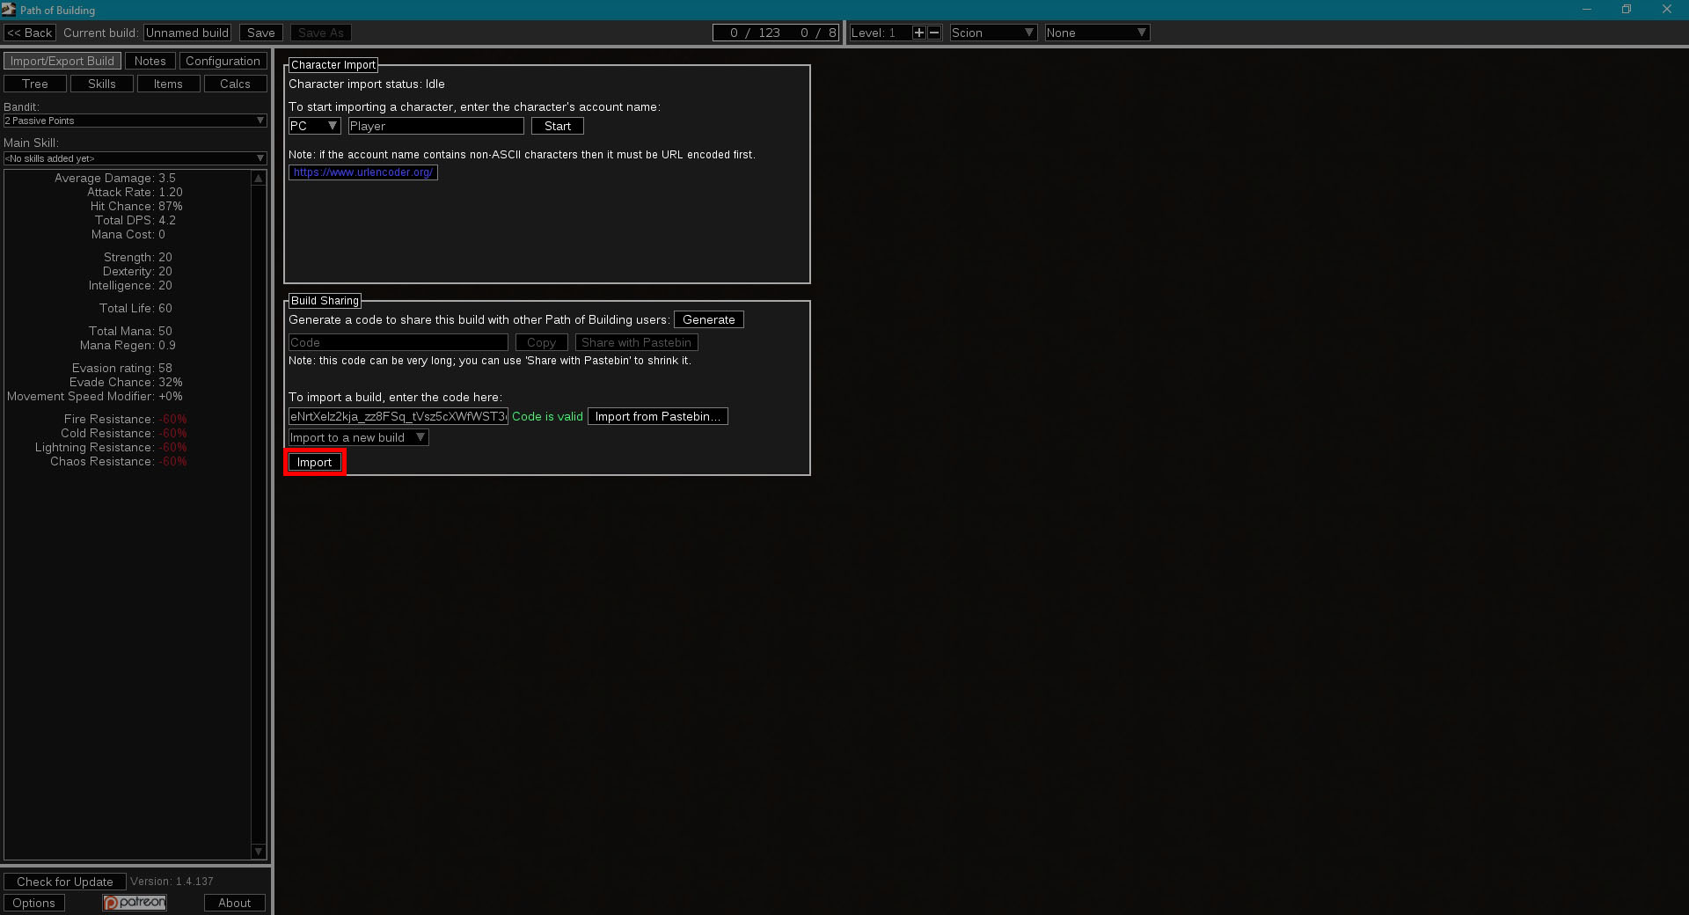Image resolution: width=1689 pixels, height=915 pixels.
Task: Click the Fire Resistance -60% stat
Action: pyautogui.click(x=125, y=419)
